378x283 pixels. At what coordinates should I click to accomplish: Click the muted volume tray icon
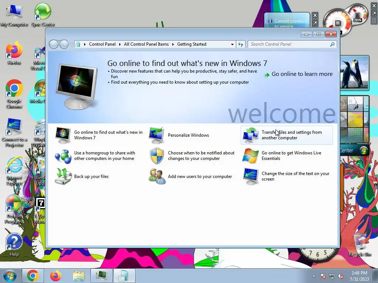[341, 276]
